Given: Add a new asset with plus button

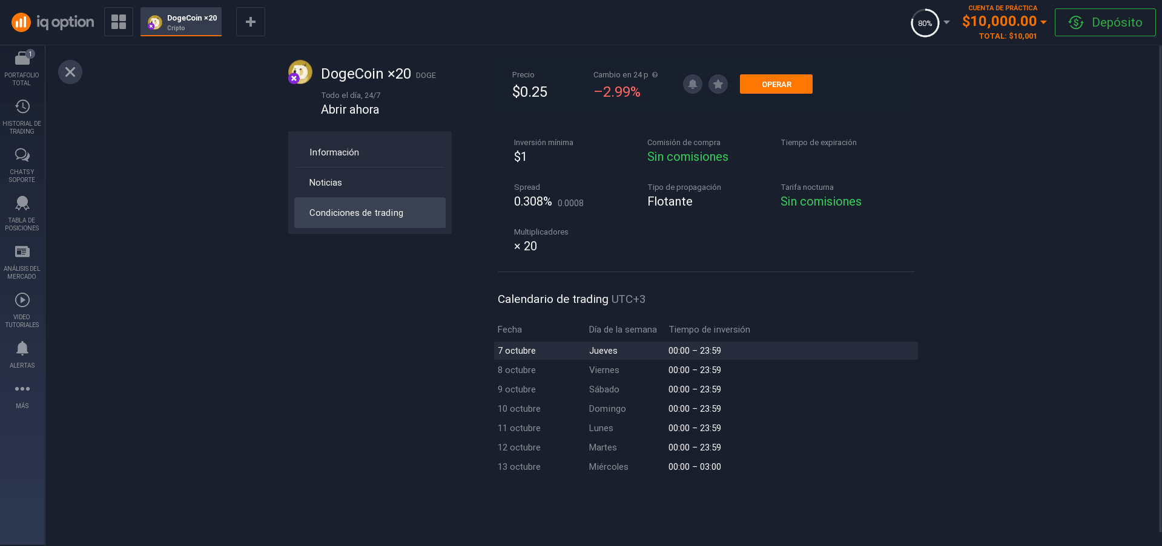Looking at the screenshot, I should (251, 22).
